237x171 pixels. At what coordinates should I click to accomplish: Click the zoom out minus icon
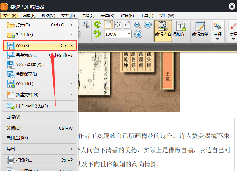tap(148, 24)
